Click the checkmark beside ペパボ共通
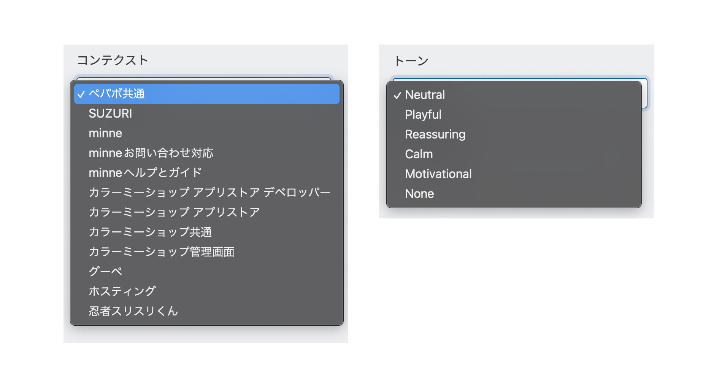722x379 pixels. click(x=81, y=94)
